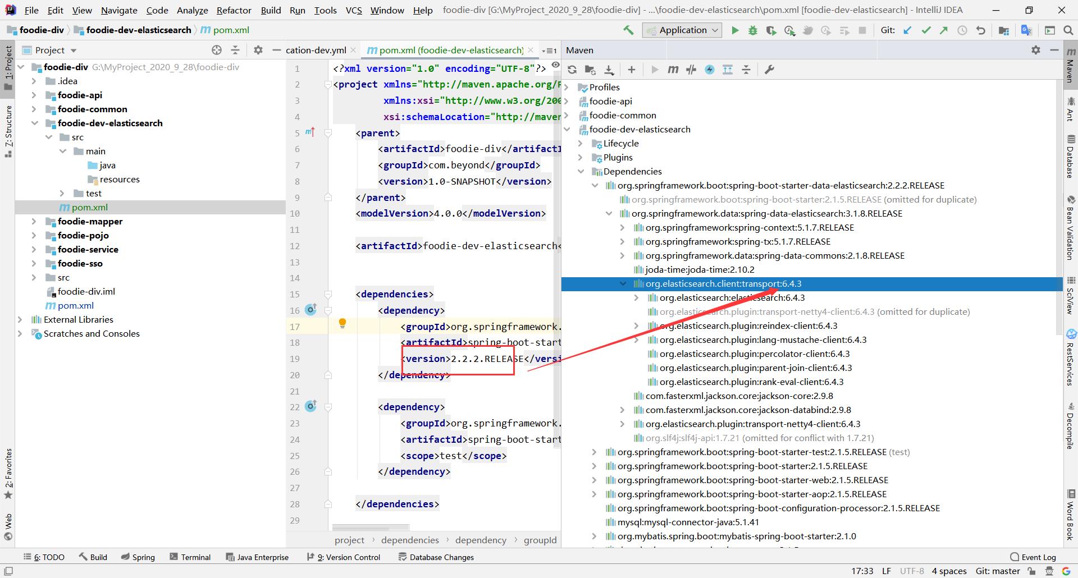1078x578 pixels.
Task: Click Search Everywhere magnifier icon
Action: coord(1068,30)
